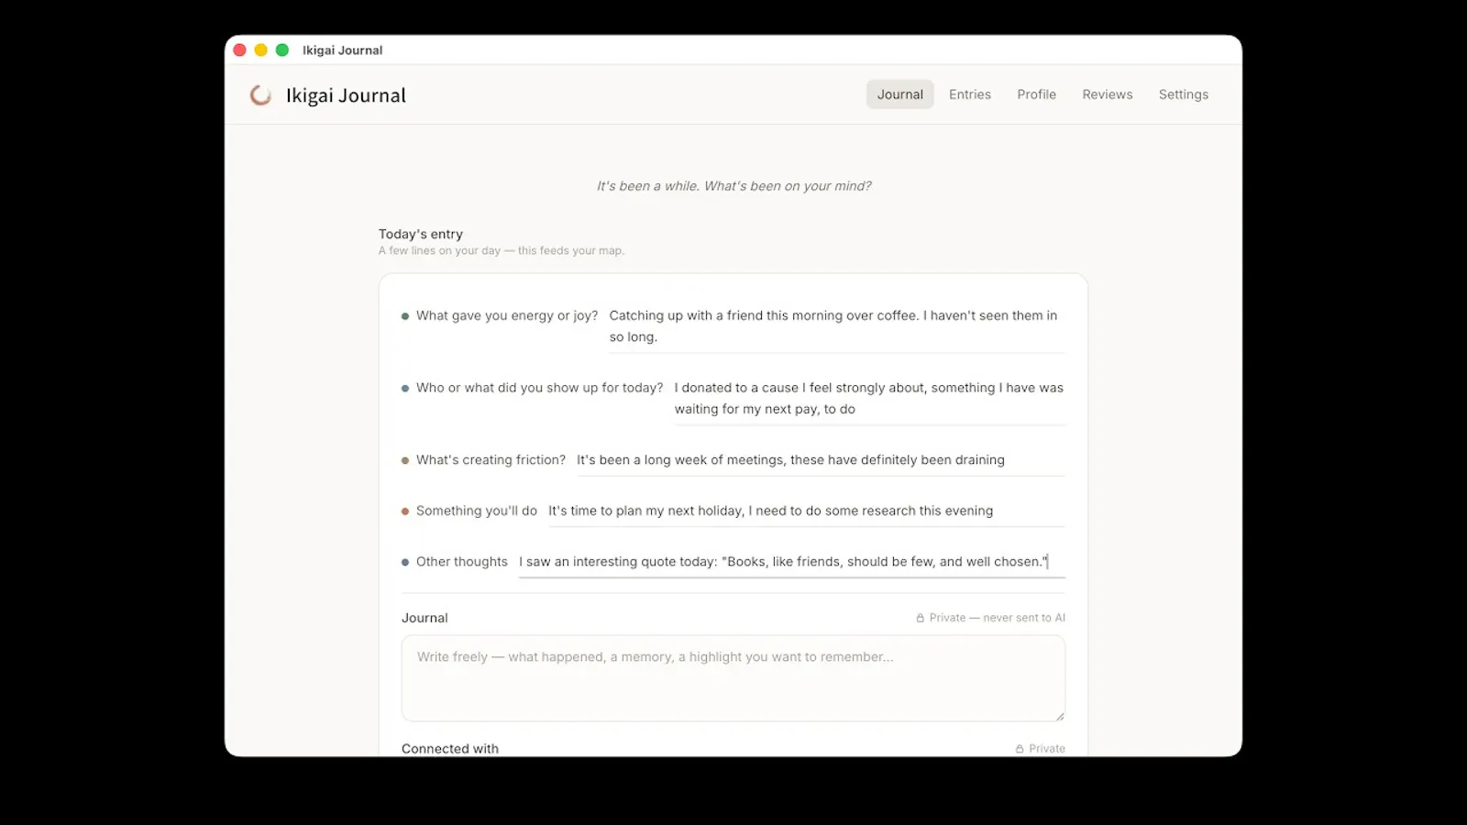Open the Reviews tab
The height and width of the screenshot is (825, 1467).
[x=1107, y=94]
